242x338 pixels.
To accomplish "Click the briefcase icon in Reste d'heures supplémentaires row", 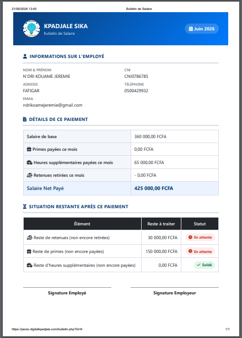I will click(29, 265).
